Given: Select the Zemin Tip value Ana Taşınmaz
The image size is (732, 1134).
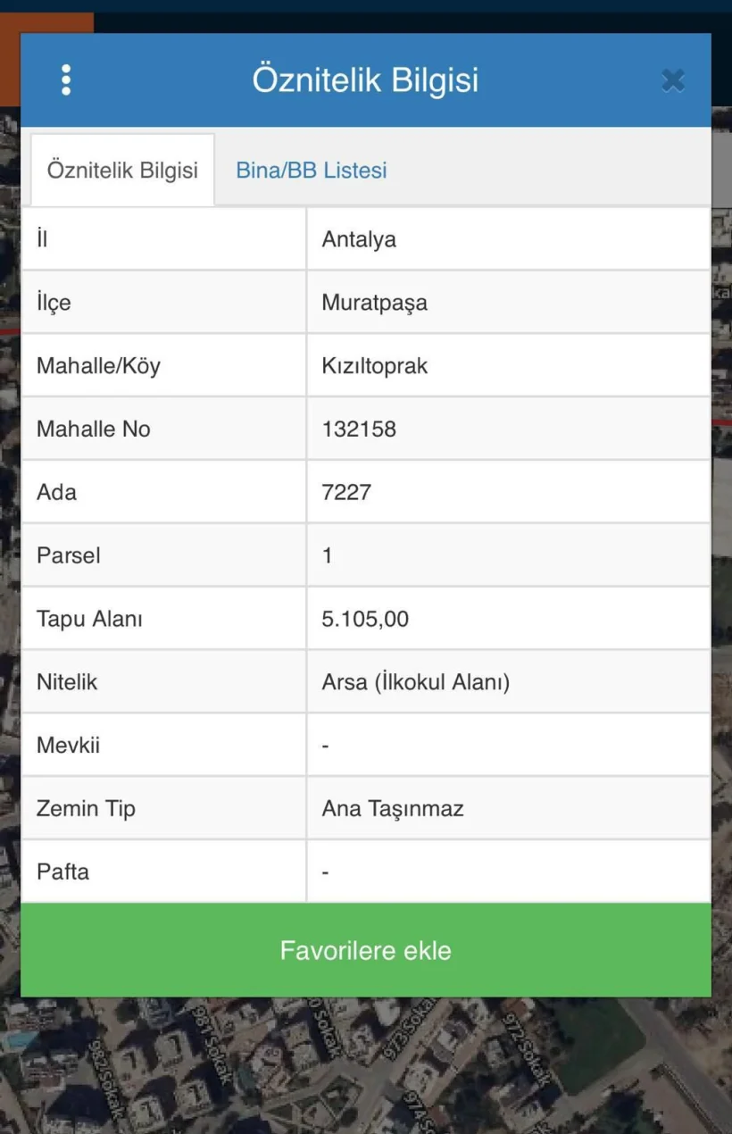Looking at the screenshot, I should pyautogui.click(x=393, y=807).
